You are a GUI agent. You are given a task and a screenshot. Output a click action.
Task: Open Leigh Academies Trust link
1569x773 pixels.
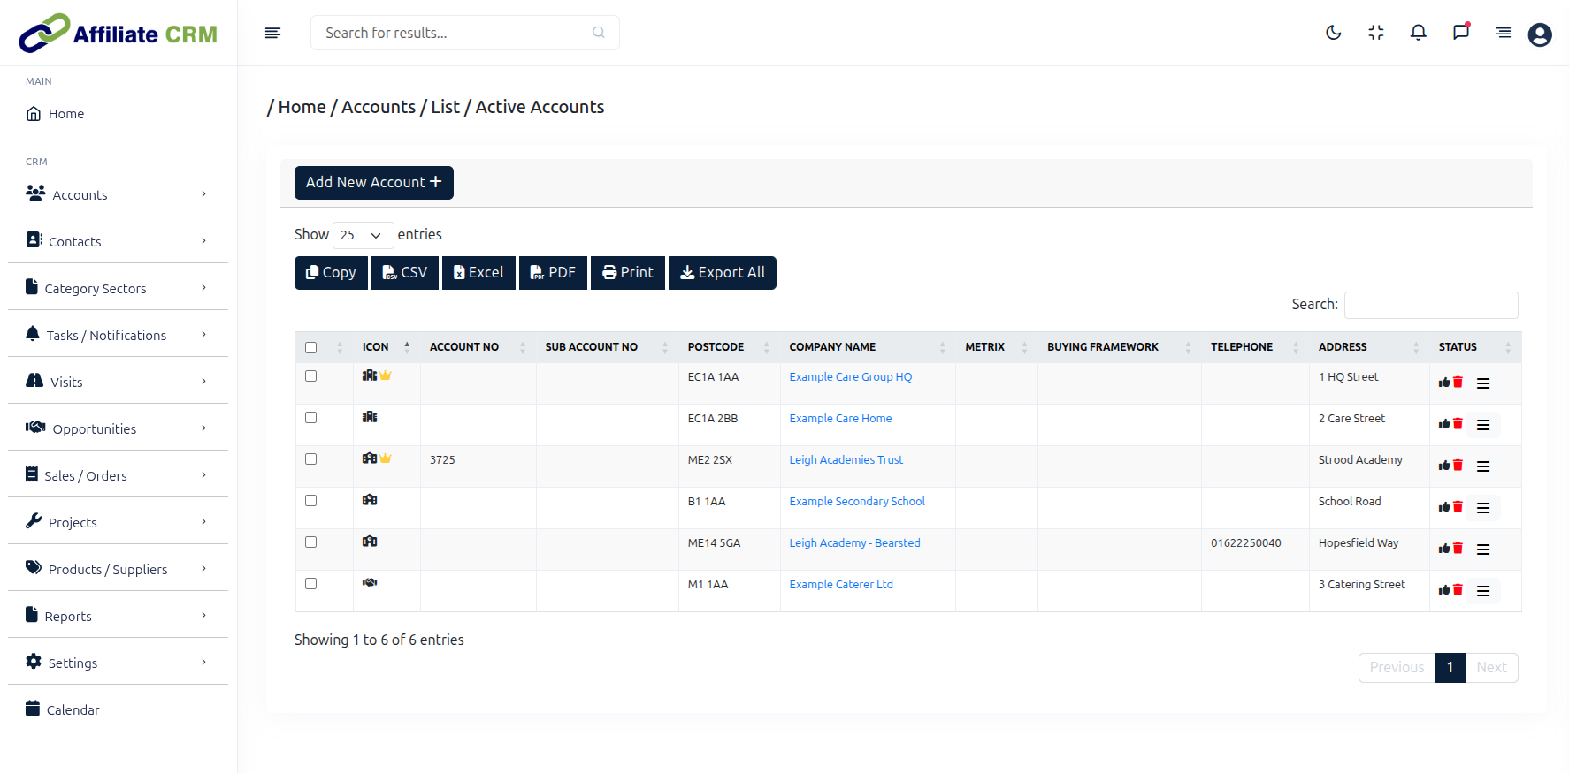(x=846, y=459)
